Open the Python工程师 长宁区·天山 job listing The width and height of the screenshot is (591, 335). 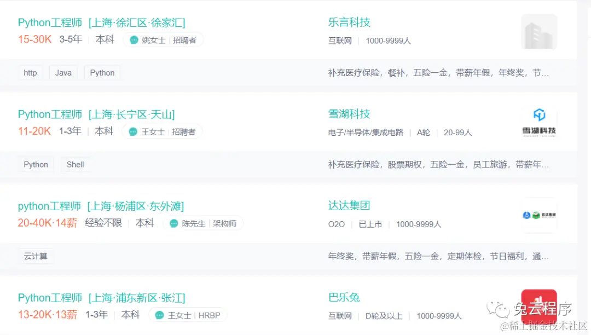96,114
